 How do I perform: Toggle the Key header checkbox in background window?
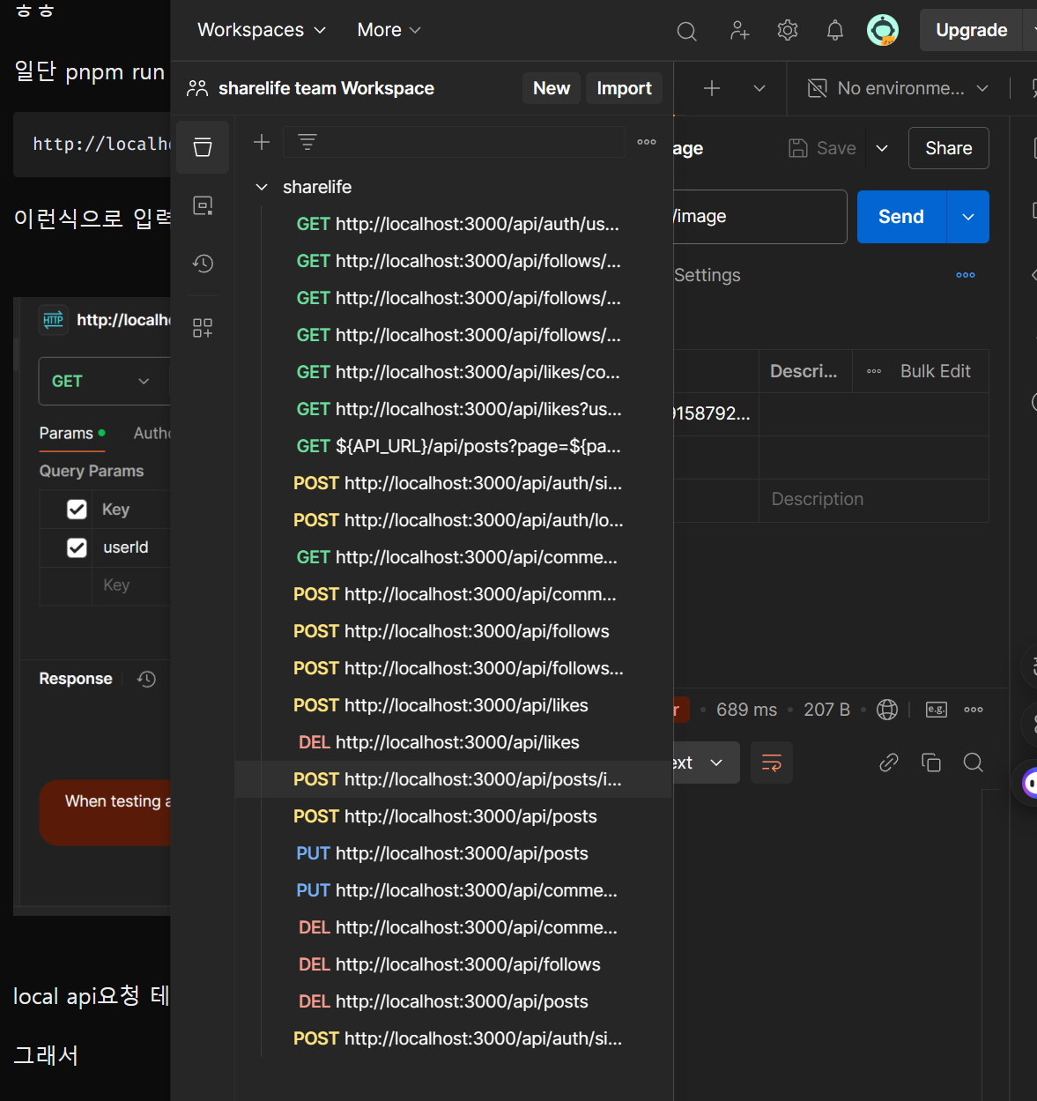tap(77, 510)
